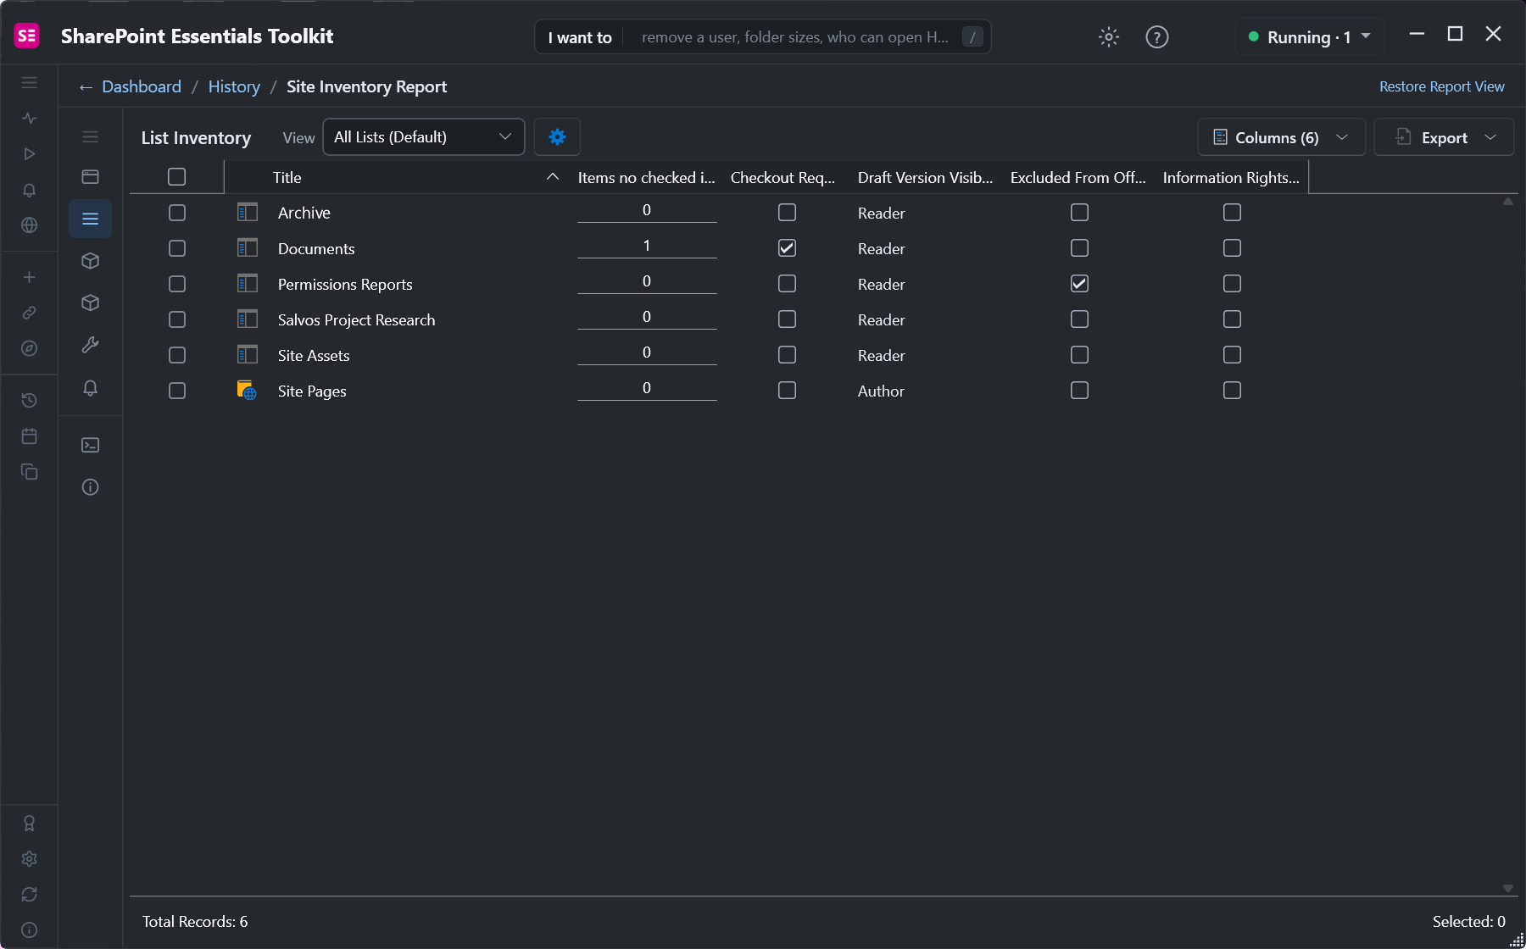Open the Running · 1 status dropdown
This screenshot has height=949, width=1526.
(x=1310, y=37)
